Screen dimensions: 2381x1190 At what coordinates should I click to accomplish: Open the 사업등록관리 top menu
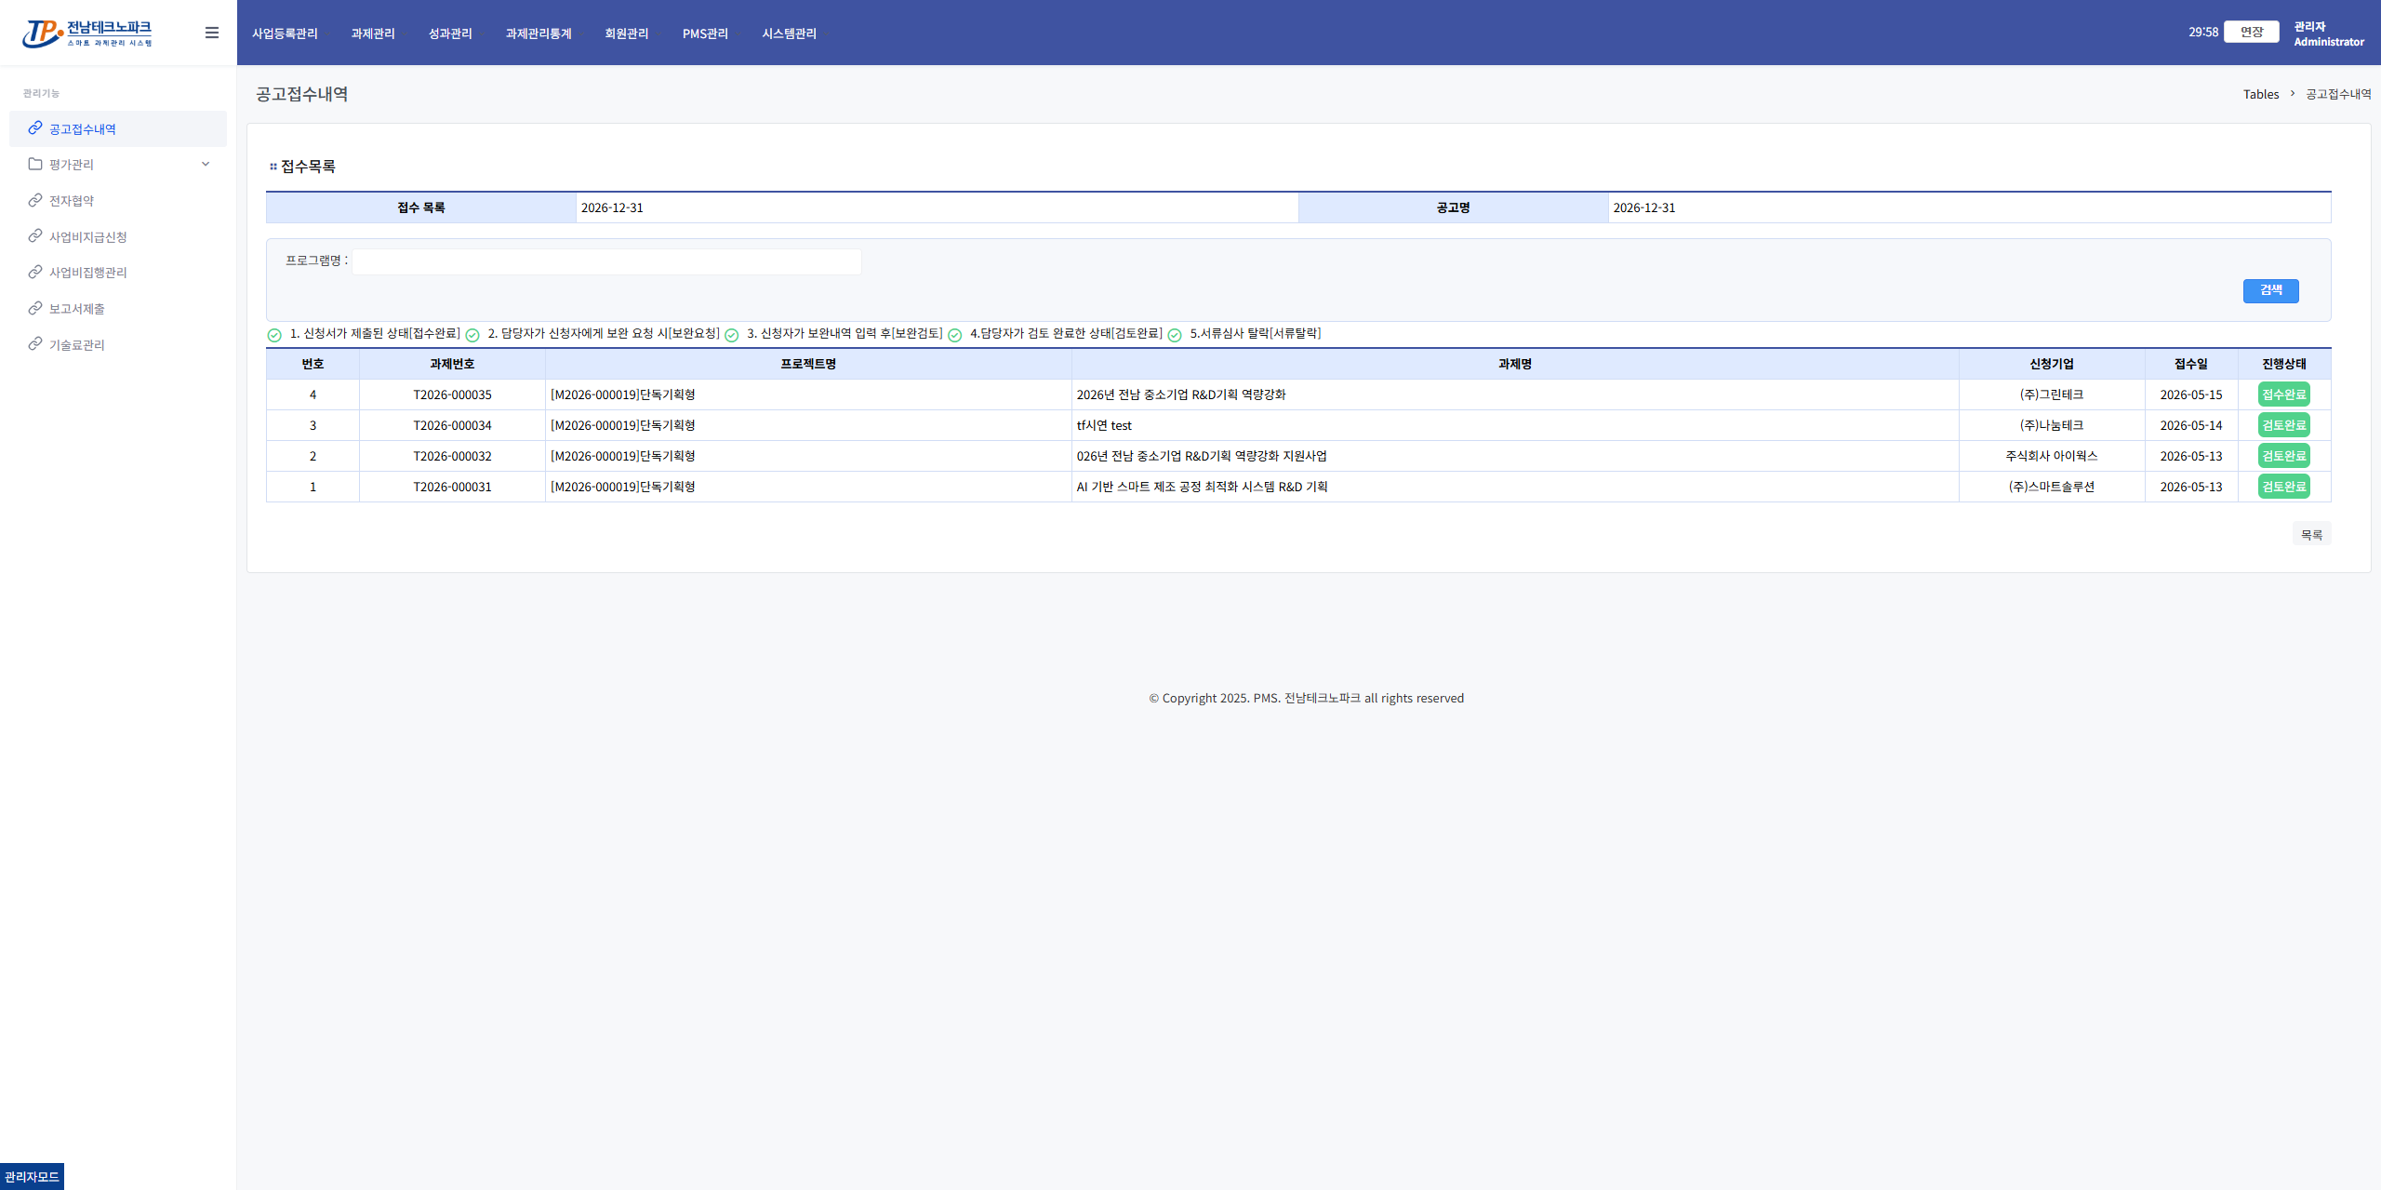click(x=285, y=33)
